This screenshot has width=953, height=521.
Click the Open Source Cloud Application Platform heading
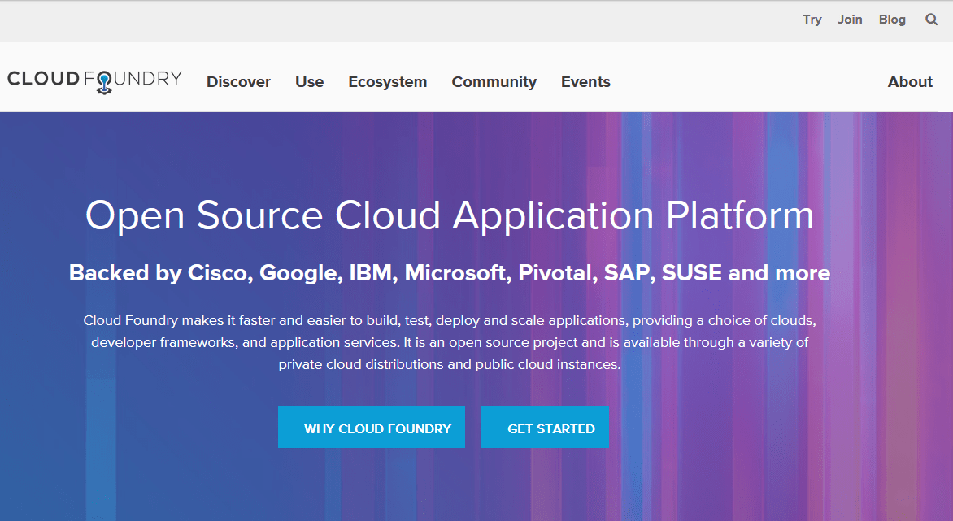[449, 215]
